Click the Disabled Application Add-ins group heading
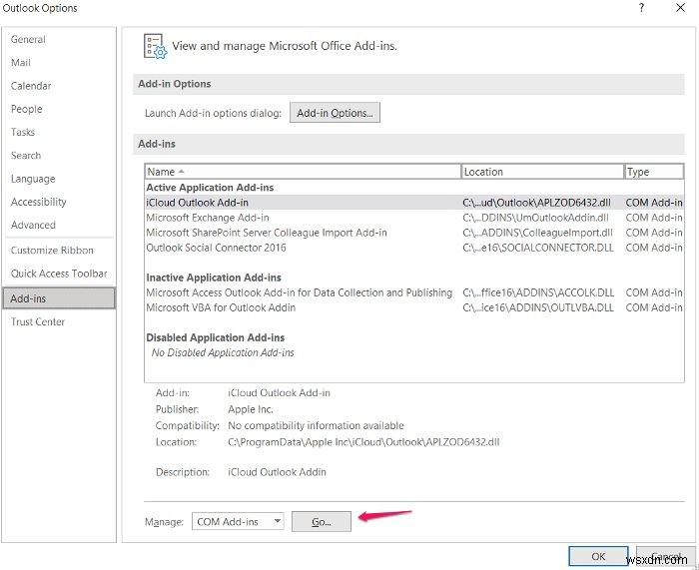This screenshot has width=699, height=570. click(216, 337)
